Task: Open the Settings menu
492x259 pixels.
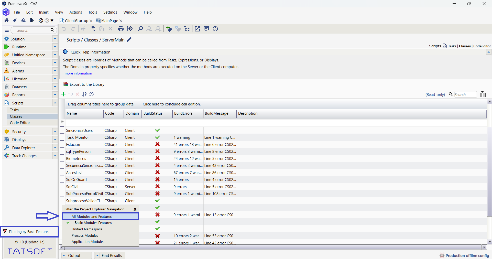Action: 110,12
